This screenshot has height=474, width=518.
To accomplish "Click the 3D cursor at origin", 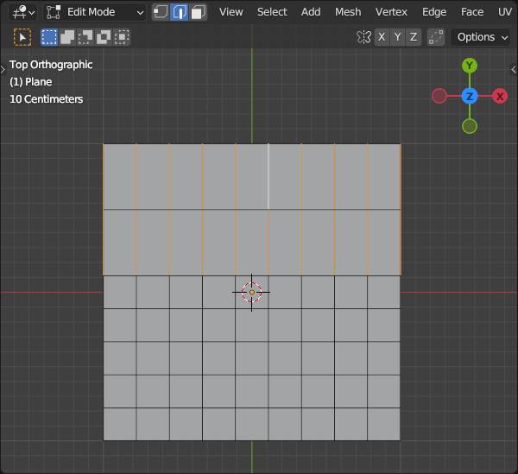I will click(252, 293).
